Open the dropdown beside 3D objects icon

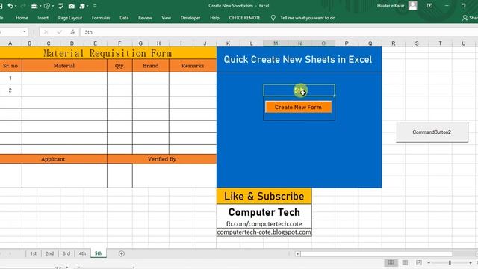pyautogui.click(x=87, y=6)
